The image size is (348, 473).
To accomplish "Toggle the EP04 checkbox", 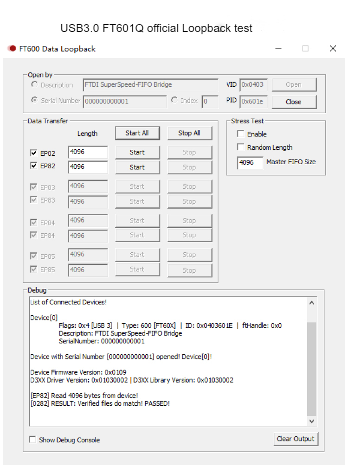I will [33, 222].
